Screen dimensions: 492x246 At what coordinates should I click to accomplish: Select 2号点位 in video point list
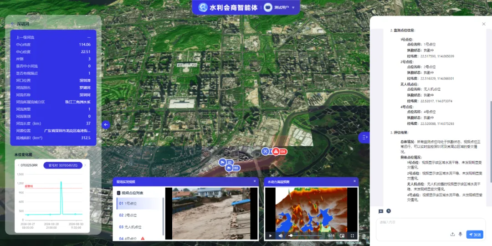(130, 215)
